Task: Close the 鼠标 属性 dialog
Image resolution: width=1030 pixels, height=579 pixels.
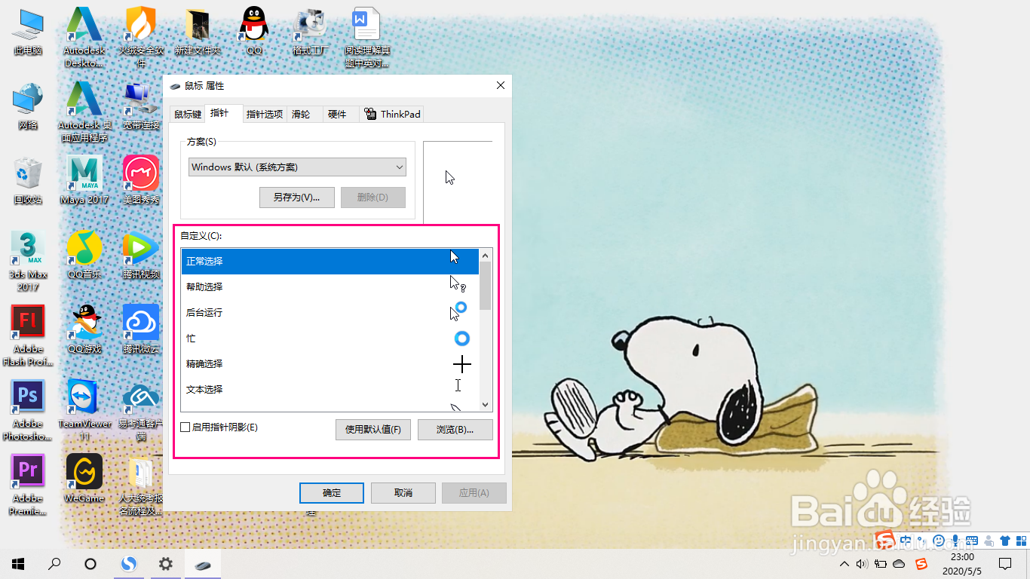Action: [x=501, y=86]
